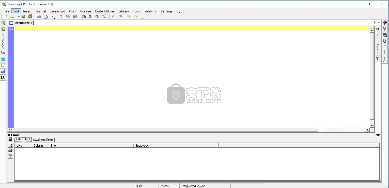Filter errors with green funnel icon
Viewport: 389px width, 188px height.
coord(10,157)
